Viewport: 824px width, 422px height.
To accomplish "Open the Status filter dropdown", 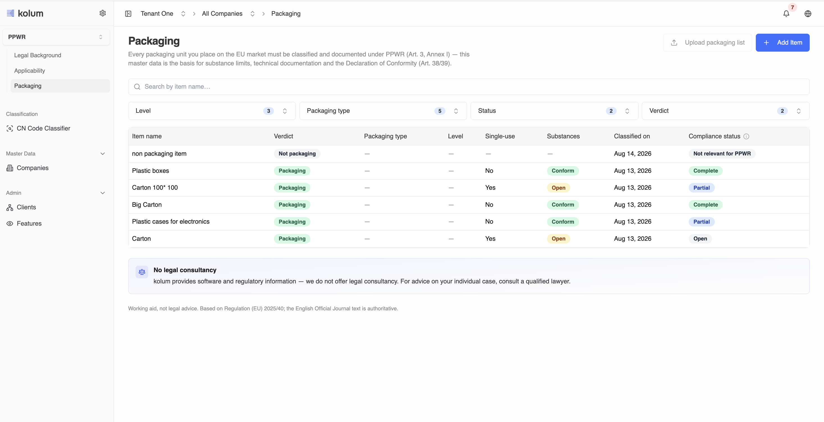I will 554,111.
